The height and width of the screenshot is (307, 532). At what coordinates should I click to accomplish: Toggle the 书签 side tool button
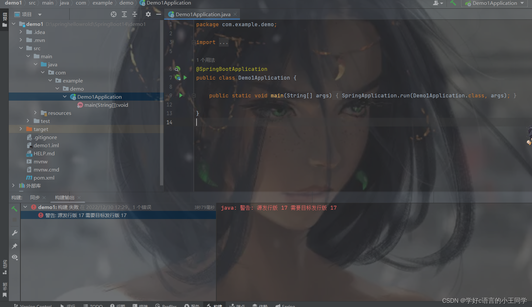5,290
